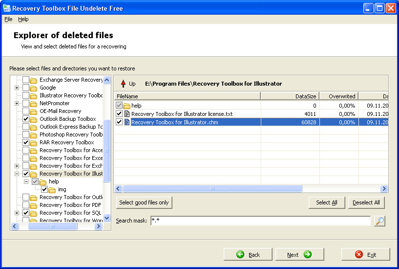Click the green Next arrow icon

coord(308,254)
